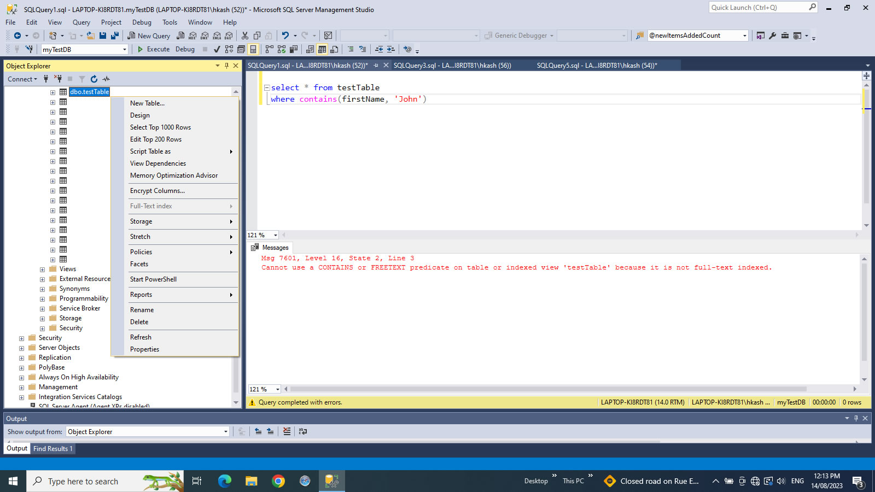Image resolution: width=875 pixels, height=492 pixels.
Task: Click the Decrease Indent icon
Action: click(x=379, y=49)
